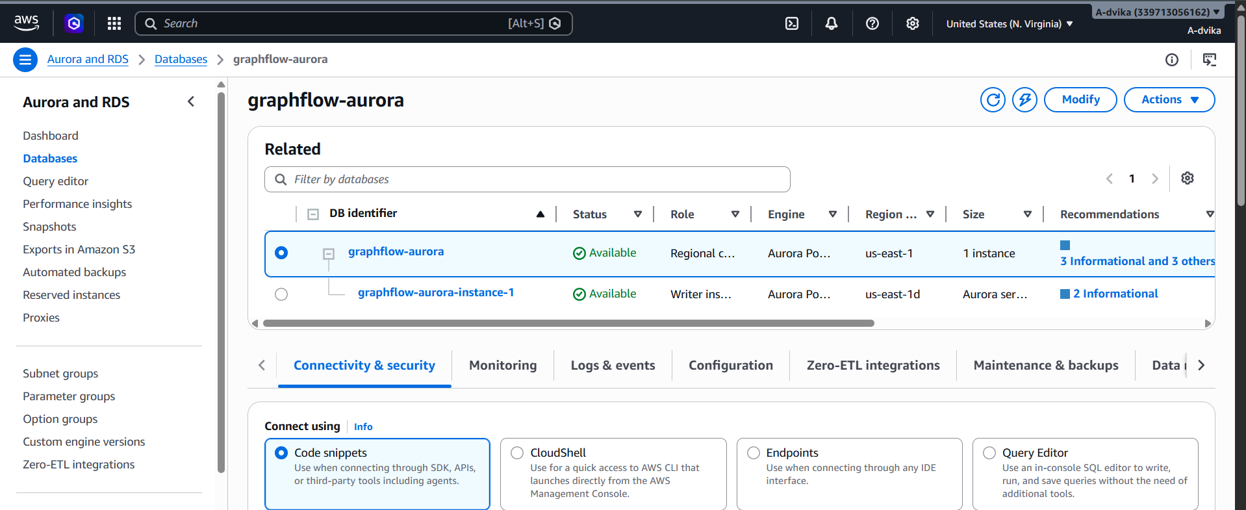Choose the CloudShell connect option
Image resolution: width=1246 pixels, height=510 pixels.
tap(613, 474)
